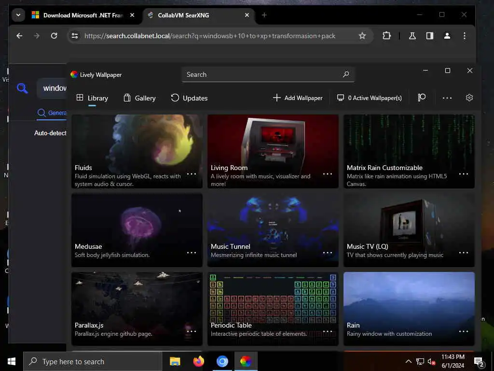Open Firefox from the taskbar

tap(198, 361)
